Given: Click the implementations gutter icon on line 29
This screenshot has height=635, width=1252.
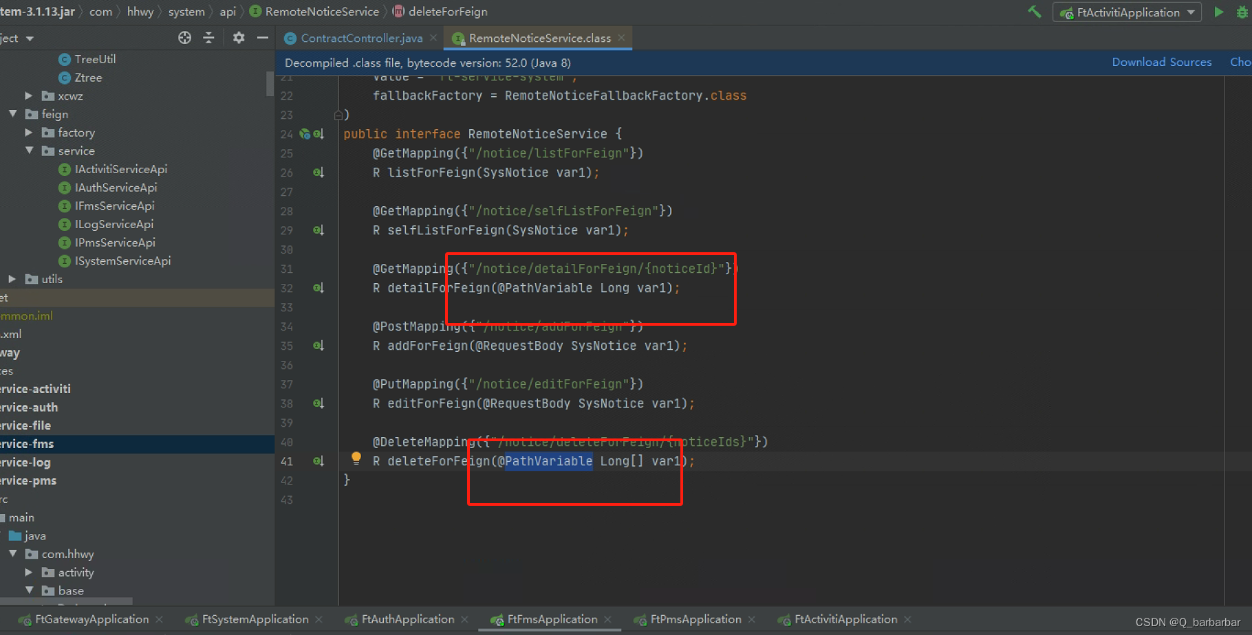Looking at the screenshot, I should click(x=319, y=230).
